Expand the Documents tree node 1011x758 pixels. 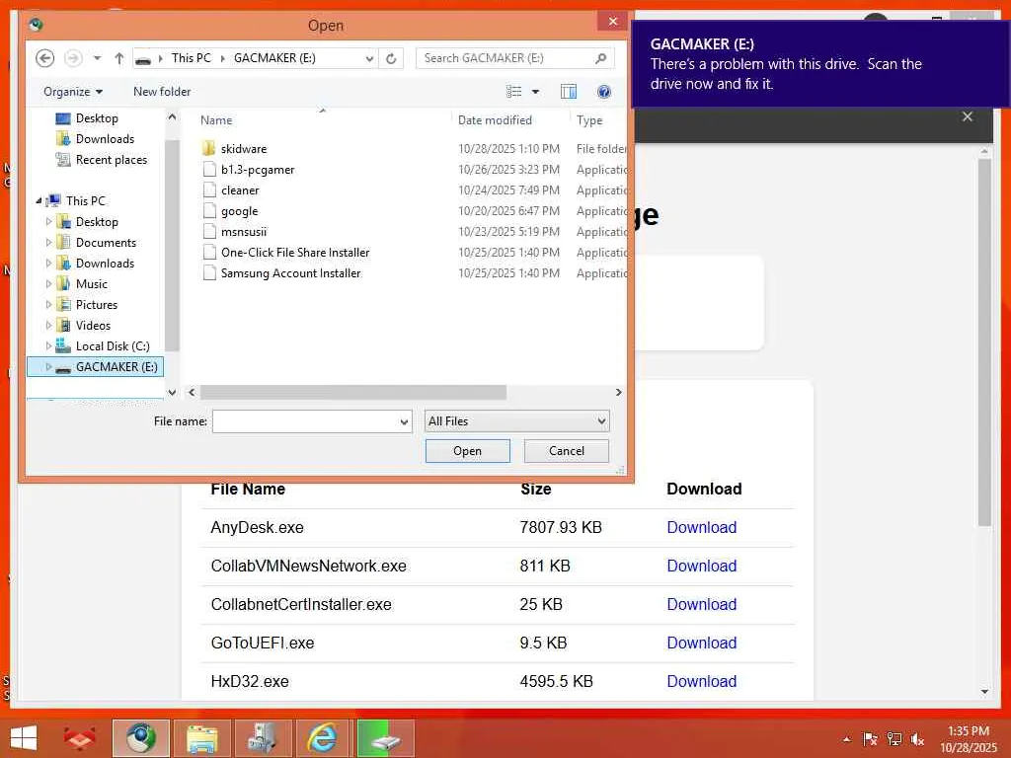click(48, 243)
